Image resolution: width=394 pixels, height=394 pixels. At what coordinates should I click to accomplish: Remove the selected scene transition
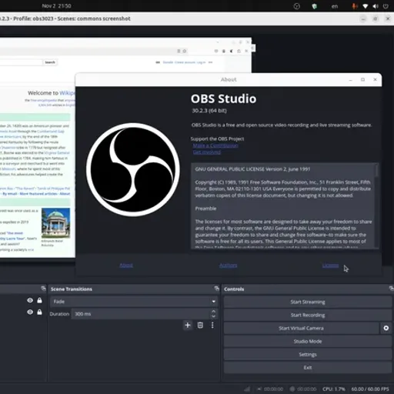[200, 326]
